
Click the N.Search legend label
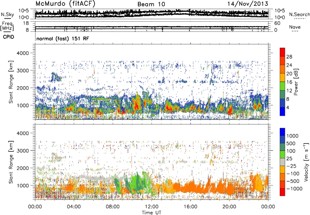[x=299, y=14]
